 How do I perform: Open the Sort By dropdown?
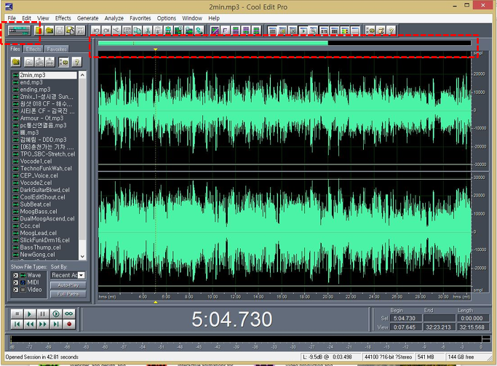81,275
